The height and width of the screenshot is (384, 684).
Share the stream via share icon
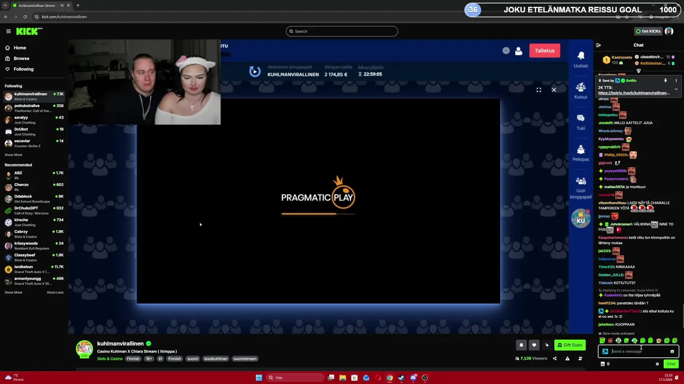(x=554, y=358)
